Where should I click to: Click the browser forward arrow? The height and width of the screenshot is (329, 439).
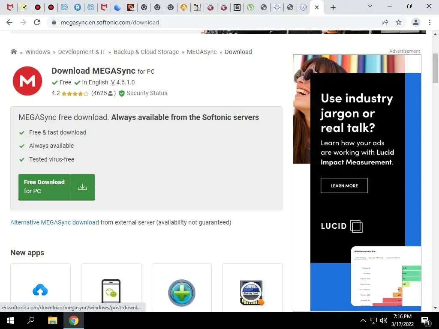point(23,22)
